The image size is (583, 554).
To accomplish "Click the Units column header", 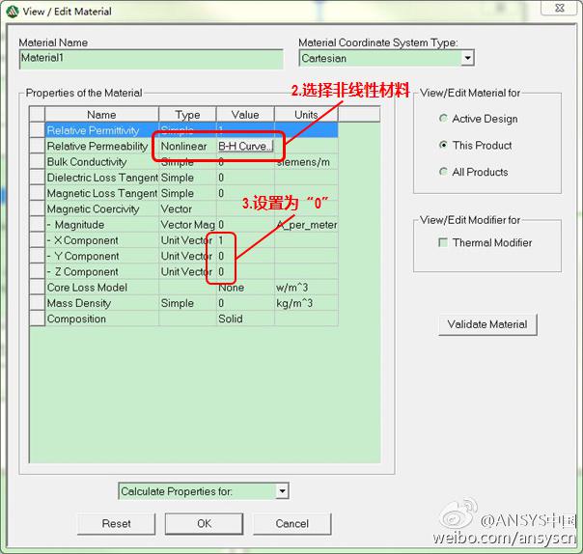I will pyautogui.click(x=306, y=115).
